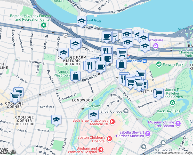Open the Isabella Stewart Gardner Museum pin
193x155 pixels.
click(148, 134)
